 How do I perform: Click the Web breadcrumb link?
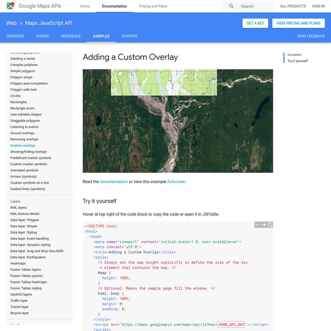[x=11, y=23]
